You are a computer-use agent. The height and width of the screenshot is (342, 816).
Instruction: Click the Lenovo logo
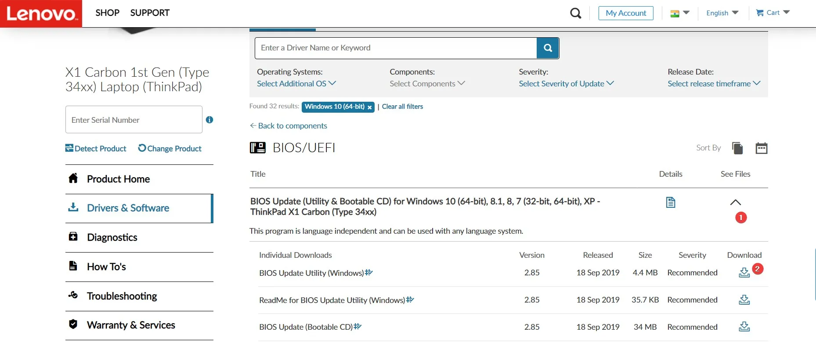pyautogui.click(x=41, y=14)
